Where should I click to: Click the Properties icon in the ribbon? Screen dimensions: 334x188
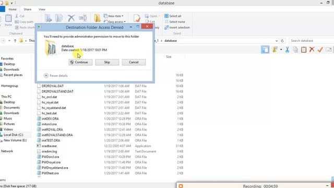(x=137, y=18)
